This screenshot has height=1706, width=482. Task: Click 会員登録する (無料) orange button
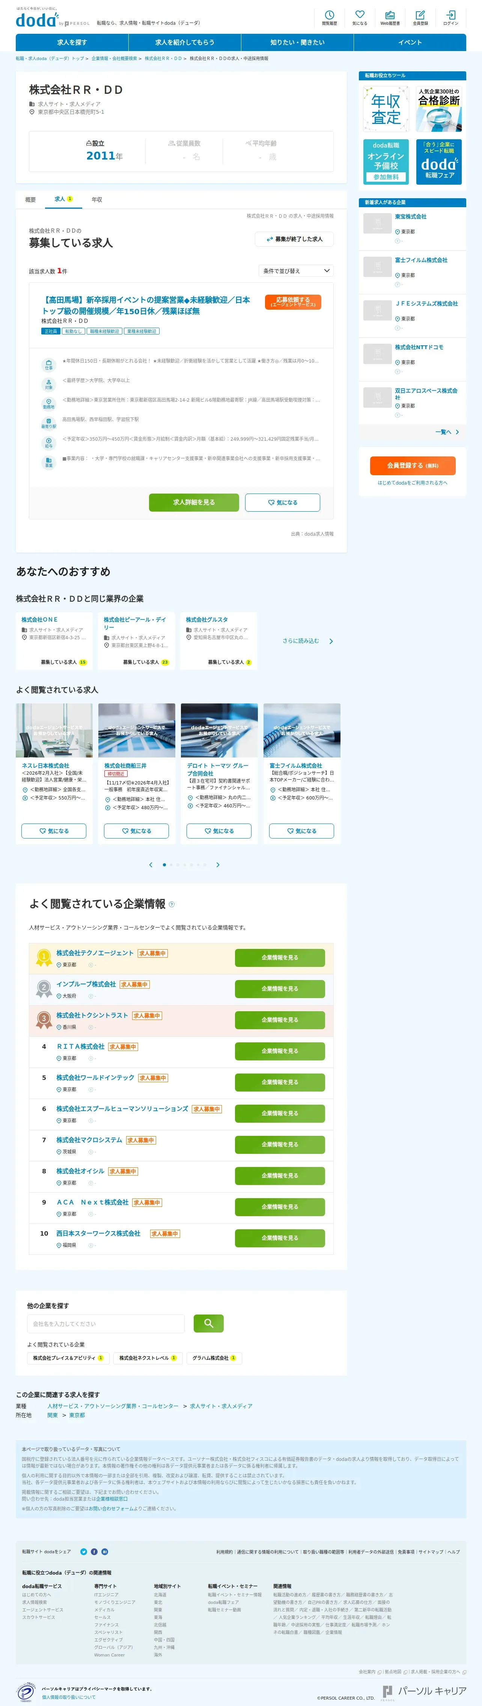point(413,465)
